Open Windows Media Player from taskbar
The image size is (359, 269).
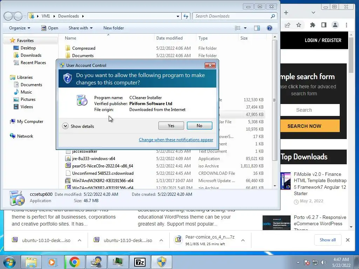pos(53,262)
